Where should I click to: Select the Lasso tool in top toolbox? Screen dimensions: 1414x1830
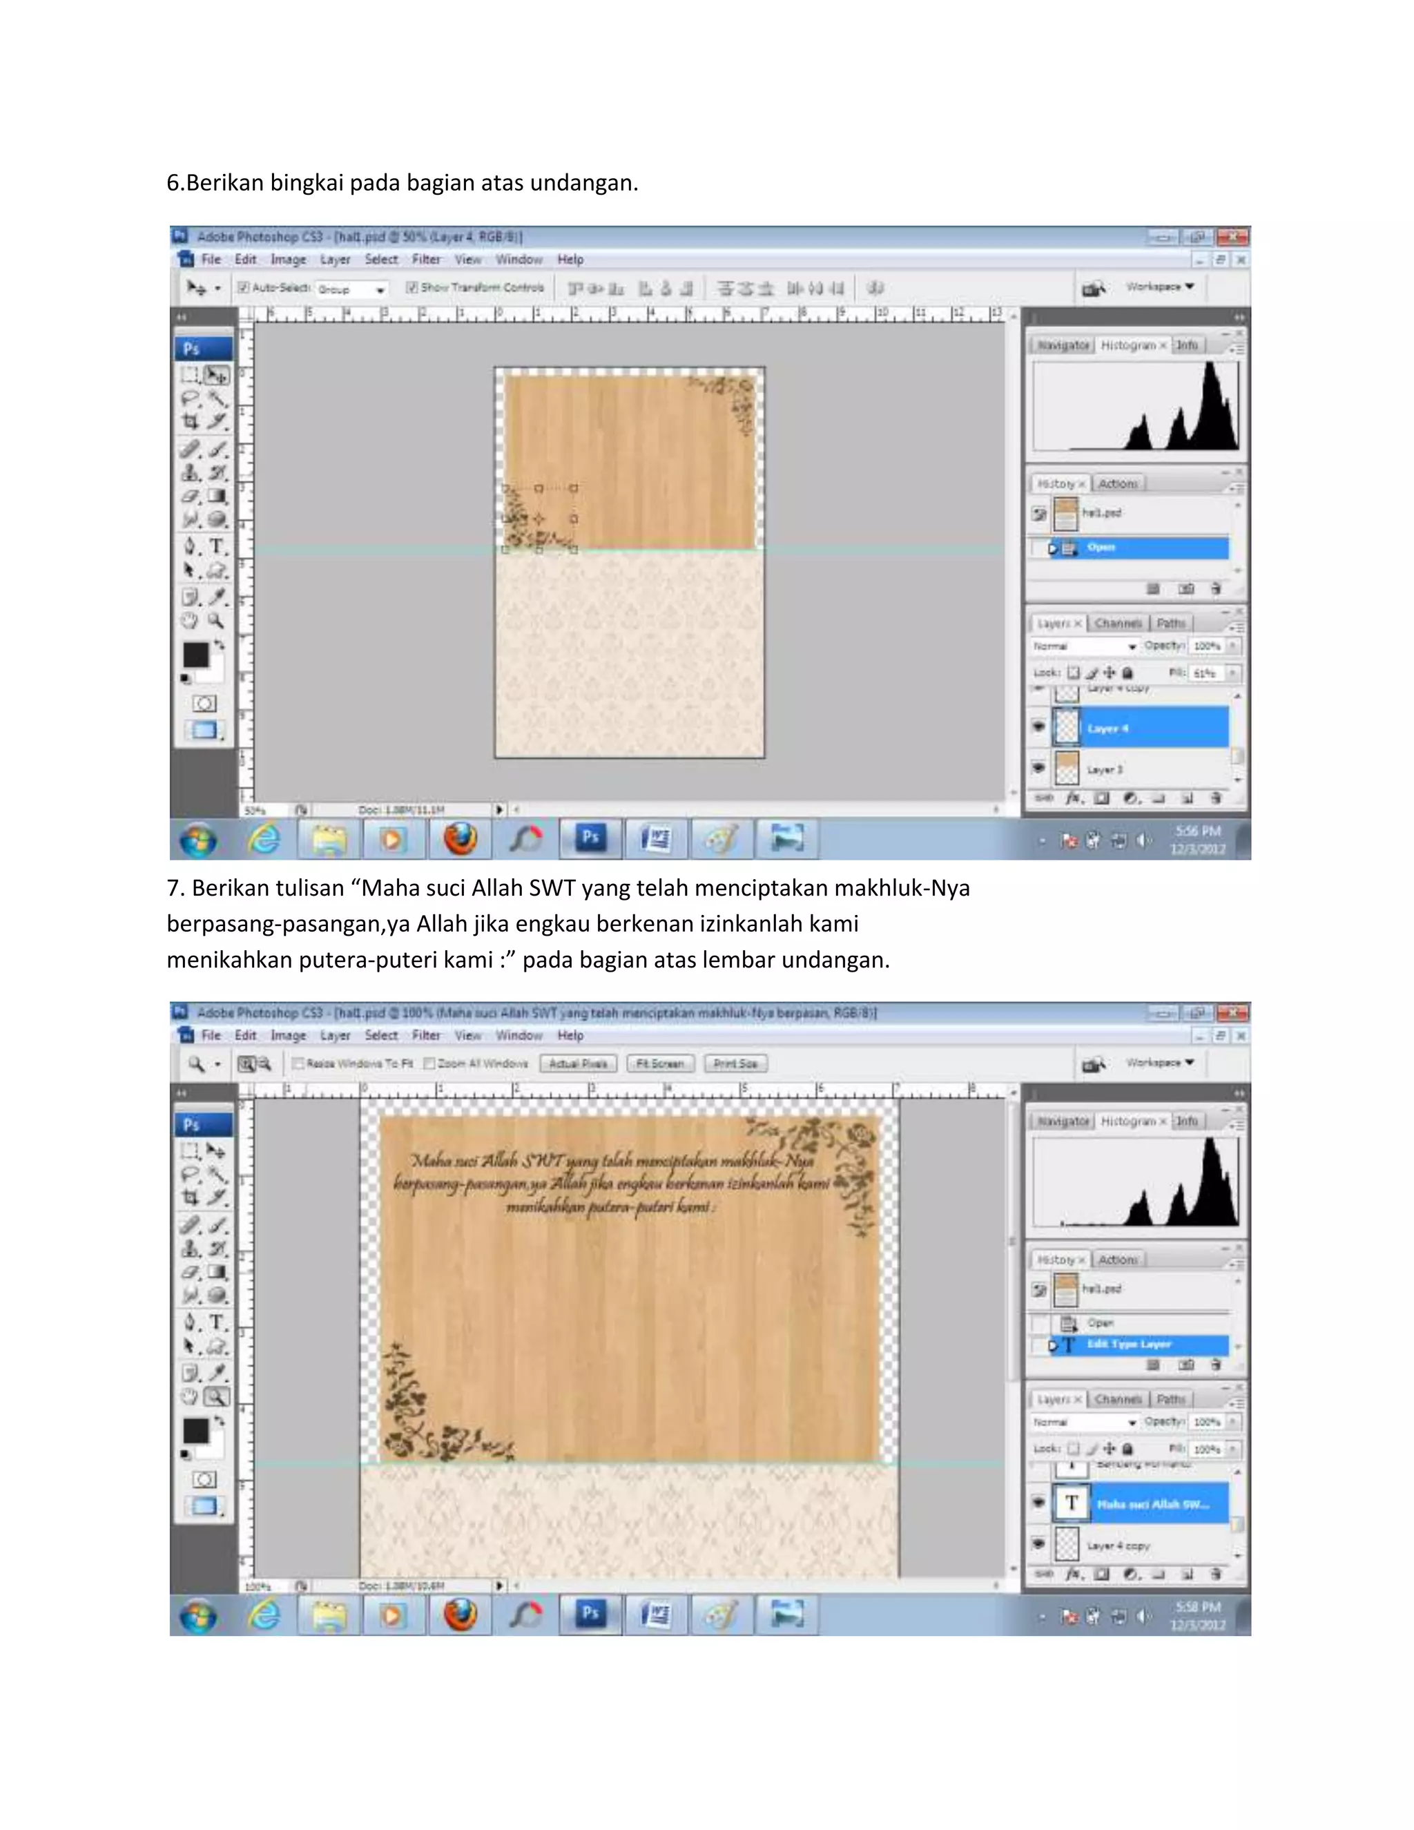[191, 399]
